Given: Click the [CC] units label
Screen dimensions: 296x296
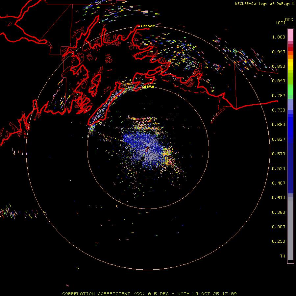Looking at the screenshot, I should coord(281,23).
